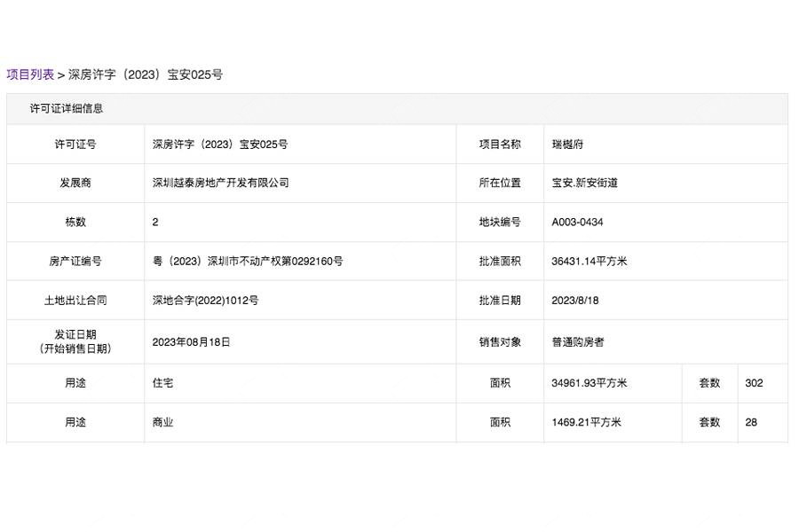Click the 发展商 label cell

75,183
